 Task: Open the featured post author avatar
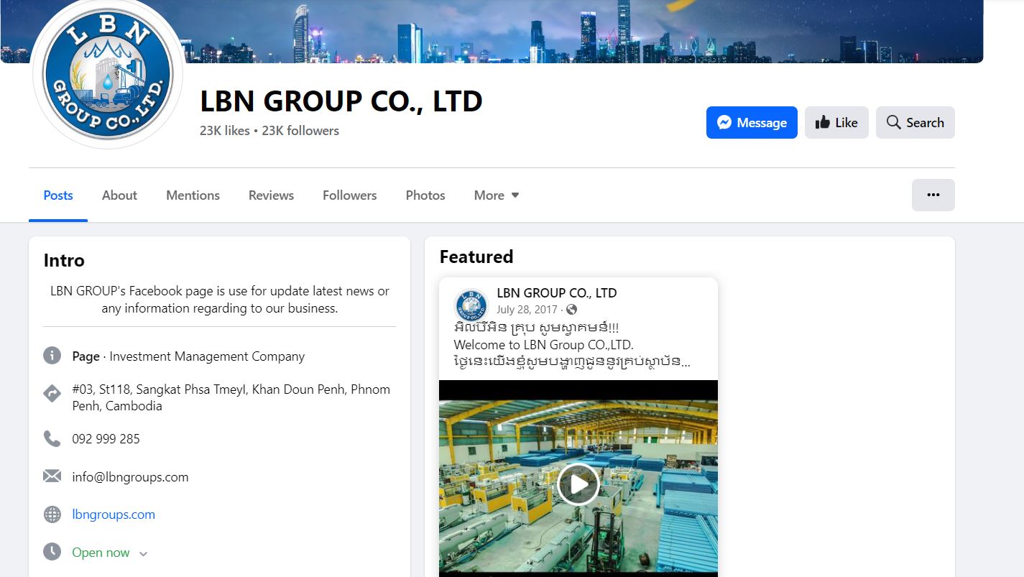pyautogui.click(x=471, y=305)
